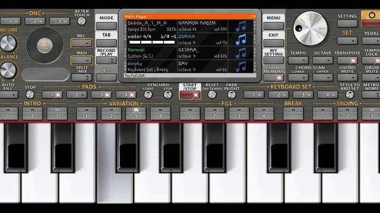Toggle Style to Kbd Set round button
The width and height of the screenshot is (380, 213).
click(350, 95)
